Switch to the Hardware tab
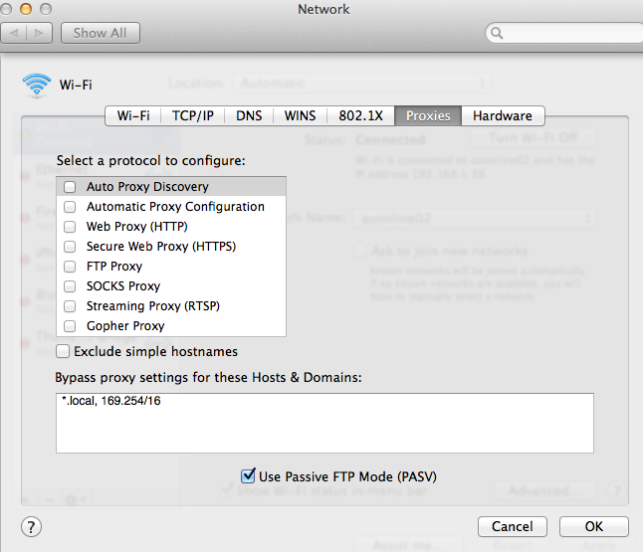This screenshot has width=643, height=552. 503,116
